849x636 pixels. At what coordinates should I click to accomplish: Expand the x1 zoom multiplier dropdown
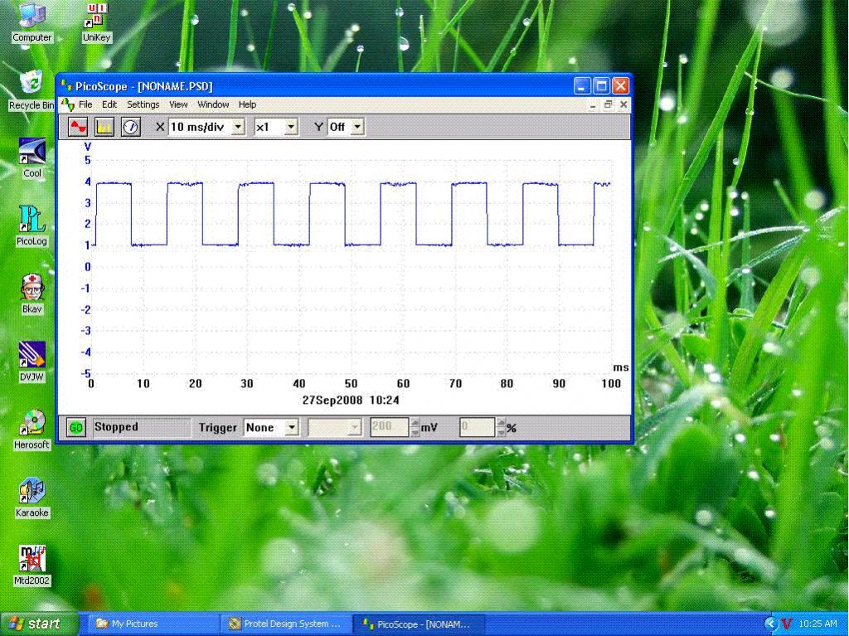tap(290, 127)
